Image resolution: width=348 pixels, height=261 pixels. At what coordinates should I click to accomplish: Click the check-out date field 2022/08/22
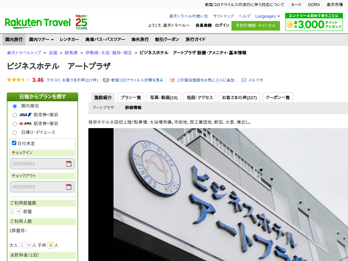point(42,187)
